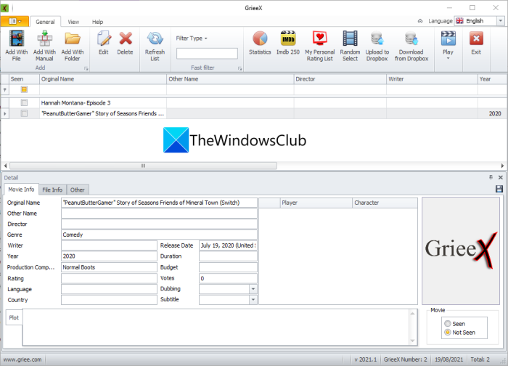
Task: Click the Director input field
Action: tap(159, 224)
